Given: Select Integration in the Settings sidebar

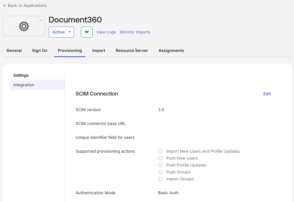Looking at the screenshot, I should click(x=37, y=85).
